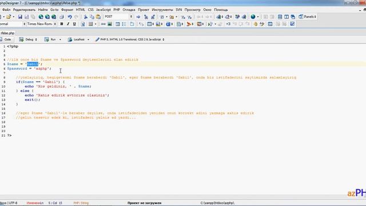This screenshot has width=366, height=206.
Task: Open the Помощь menu
Action: (221, 10)
